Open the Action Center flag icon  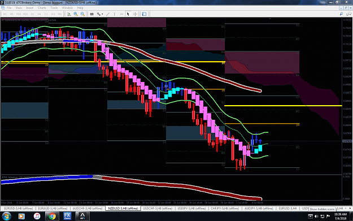[x=328, y=216]
